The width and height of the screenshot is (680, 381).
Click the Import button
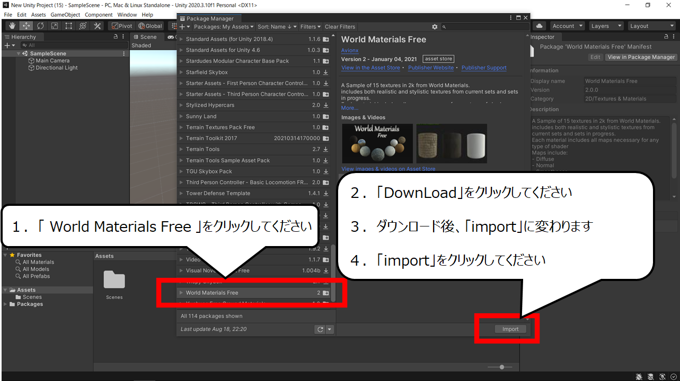(510, 329)
